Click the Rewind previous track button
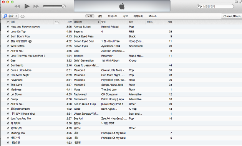Screen dimensions: 242x146 pyautogui.click(x=17, y=6)
